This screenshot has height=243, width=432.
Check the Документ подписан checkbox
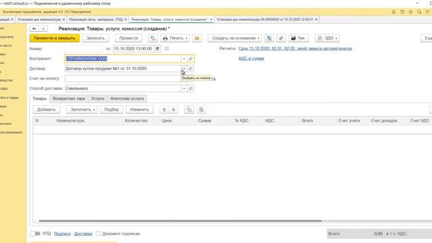click(98, 234)
